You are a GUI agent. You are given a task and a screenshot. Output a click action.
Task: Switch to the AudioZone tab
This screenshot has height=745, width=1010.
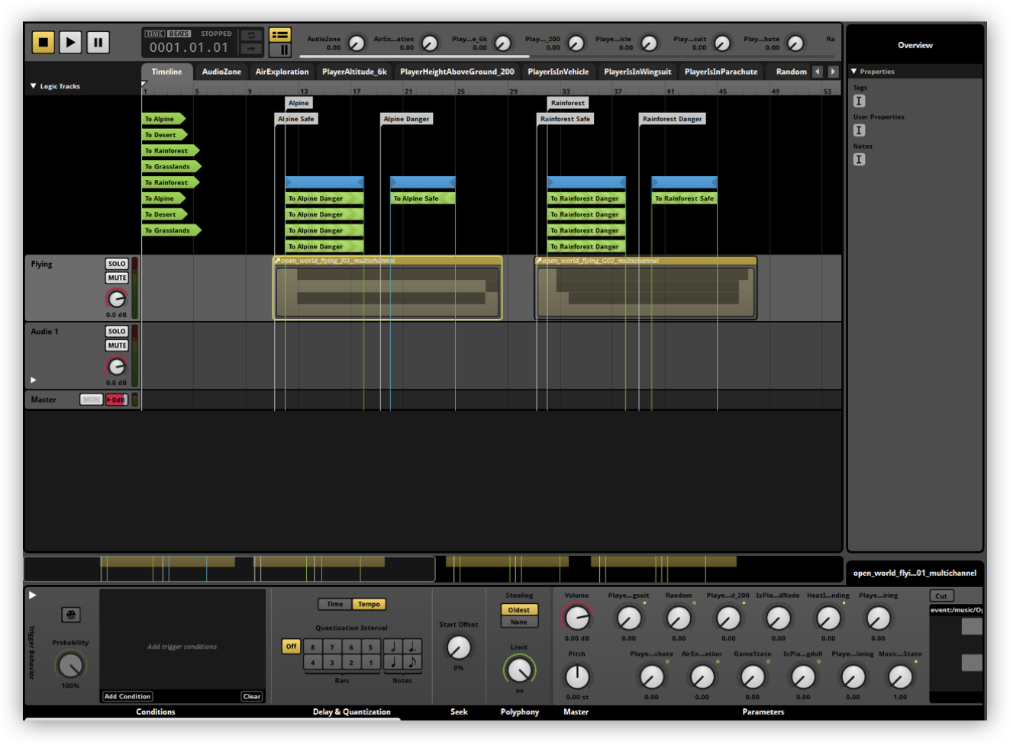pyautogui.click(x=221, y=71)
